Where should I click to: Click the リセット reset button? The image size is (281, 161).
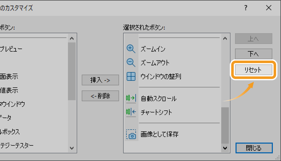pos(254,70)
